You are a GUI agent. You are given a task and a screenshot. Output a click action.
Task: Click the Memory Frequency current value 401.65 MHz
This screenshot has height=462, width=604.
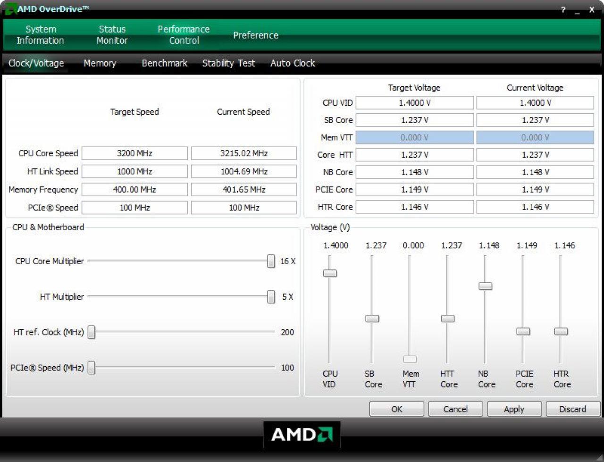click(x=244, y=189)
